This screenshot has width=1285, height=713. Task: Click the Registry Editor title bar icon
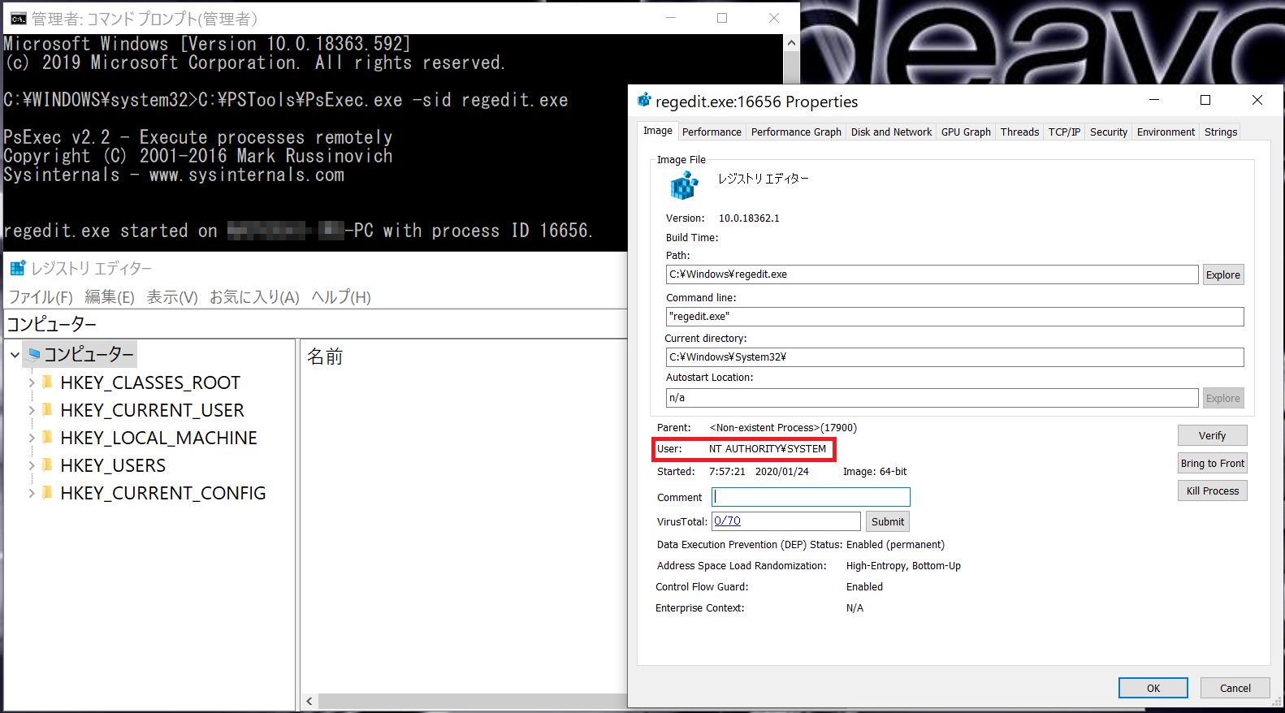click(18, 268)
